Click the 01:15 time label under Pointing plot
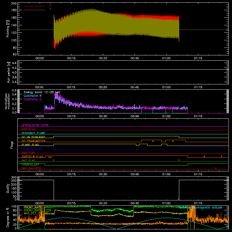The height and width of the screenshot is (232, 232). pos(198,58)
